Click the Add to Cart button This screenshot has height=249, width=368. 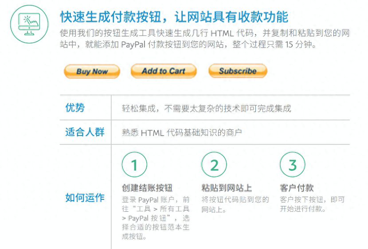point(164,71)
